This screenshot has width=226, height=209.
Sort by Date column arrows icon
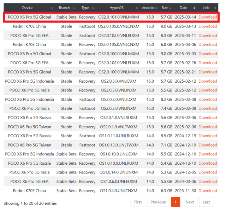(x=194, y=8)
